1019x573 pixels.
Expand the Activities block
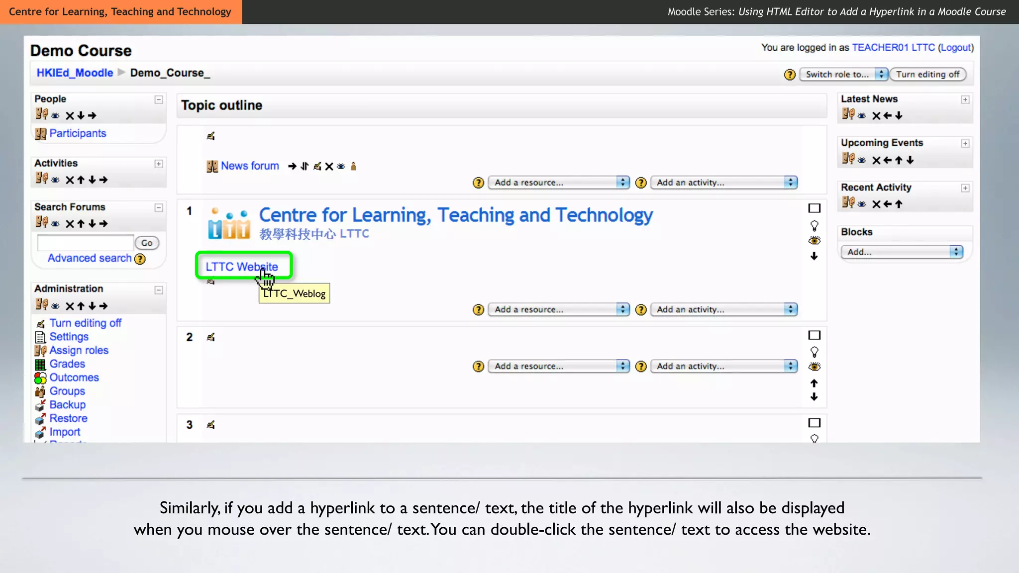tap(159, 164)
